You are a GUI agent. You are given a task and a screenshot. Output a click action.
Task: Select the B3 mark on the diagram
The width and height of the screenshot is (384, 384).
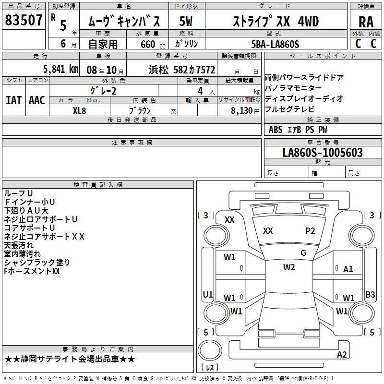point(370,294)
